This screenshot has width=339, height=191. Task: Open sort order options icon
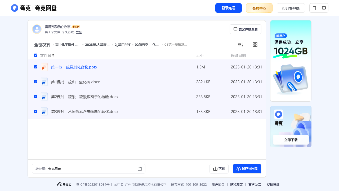[x=240, y=45]
